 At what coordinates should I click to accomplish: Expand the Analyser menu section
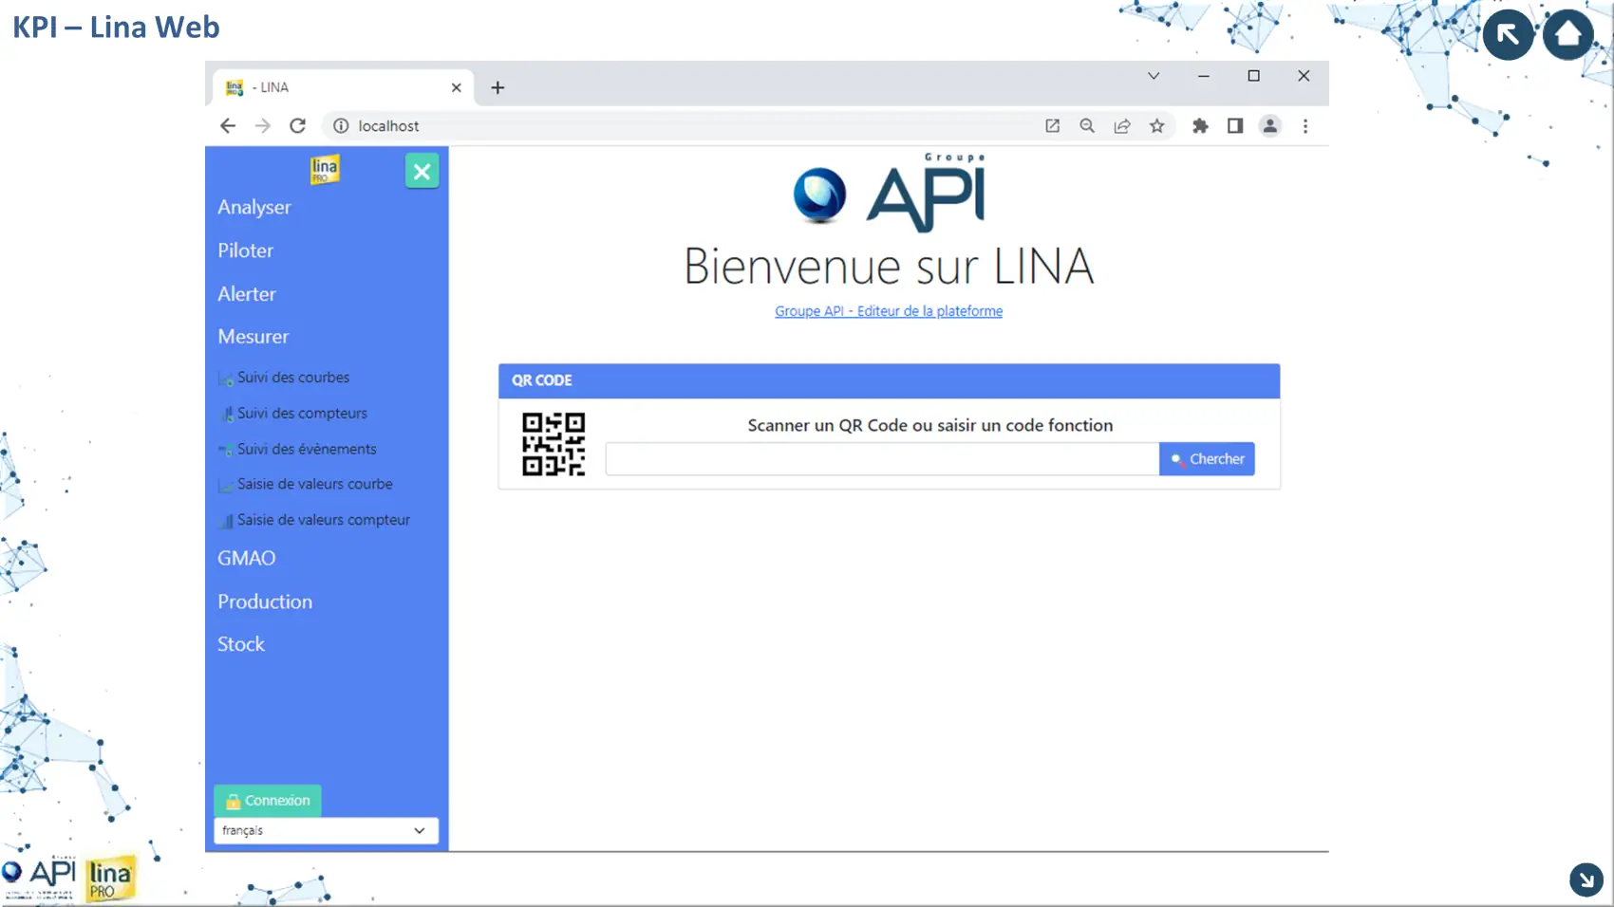click(x=254, y=207)
